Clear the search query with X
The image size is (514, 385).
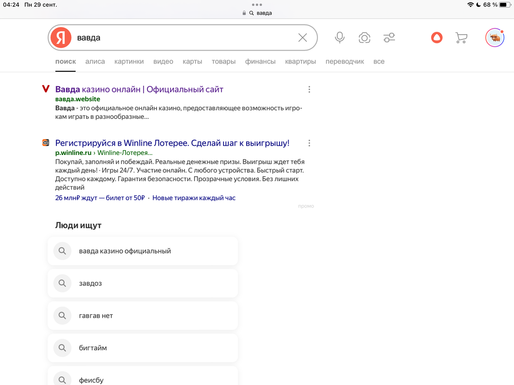[303, 38]
